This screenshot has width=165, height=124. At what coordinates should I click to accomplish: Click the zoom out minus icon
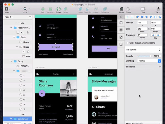(x=21, y=9)
